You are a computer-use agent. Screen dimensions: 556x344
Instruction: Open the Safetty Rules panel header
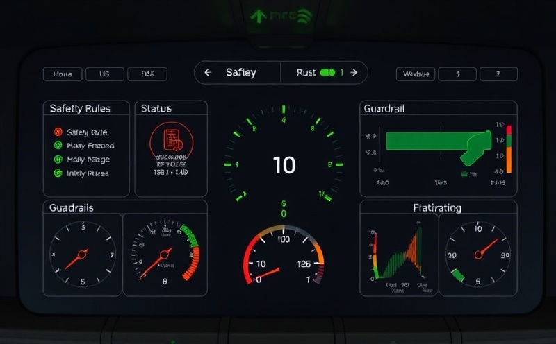point(86,108)
